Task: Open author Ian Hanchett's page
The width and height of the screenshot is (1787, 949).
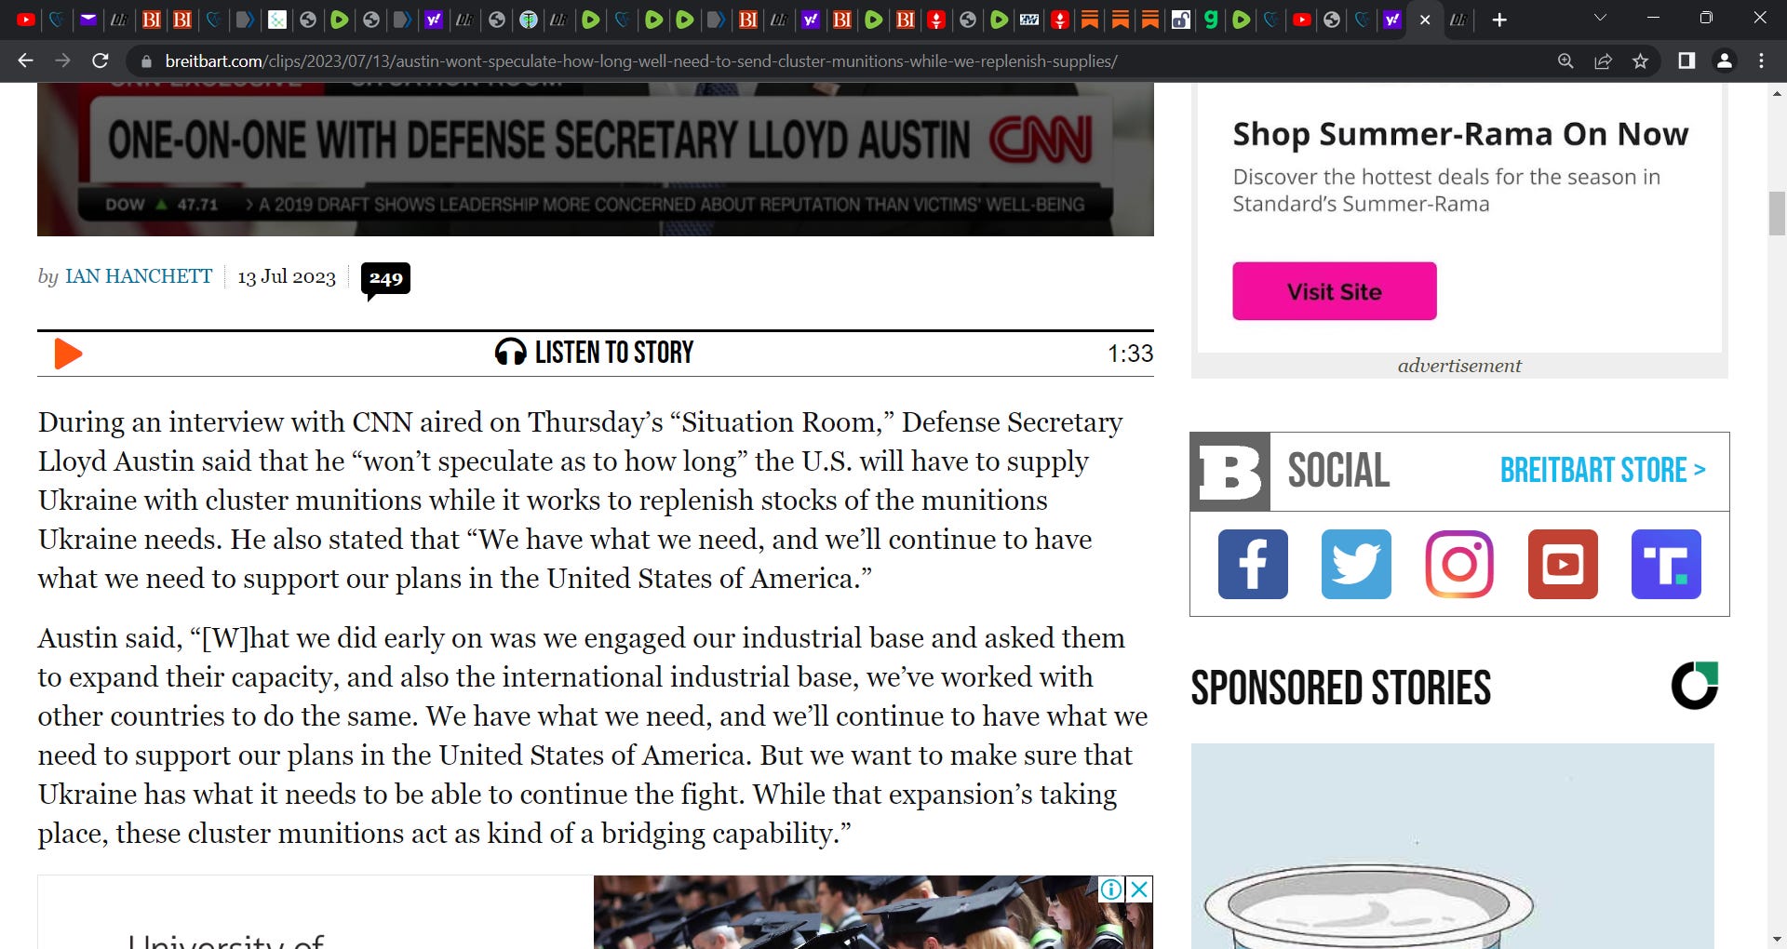Action: tap(139, 276)
